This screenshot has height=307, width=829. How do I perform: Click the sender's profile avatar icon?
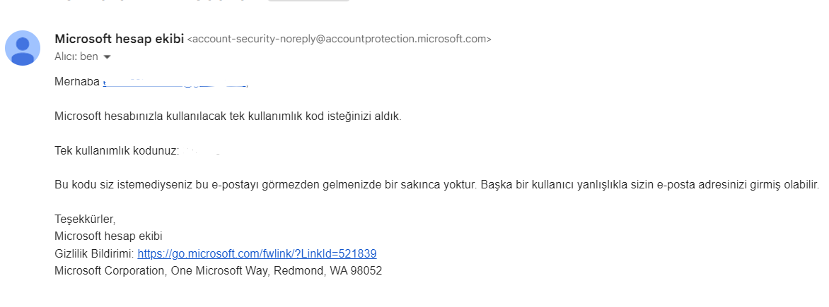click(23, 48)
